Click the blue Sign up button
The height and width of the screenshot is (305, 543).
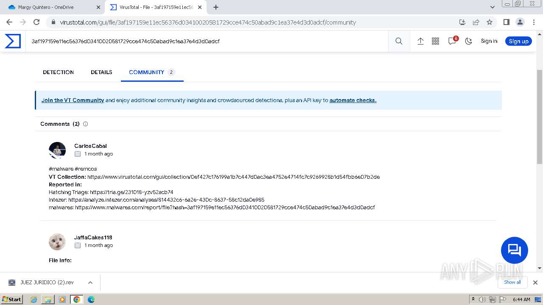[x=518, y=41]
